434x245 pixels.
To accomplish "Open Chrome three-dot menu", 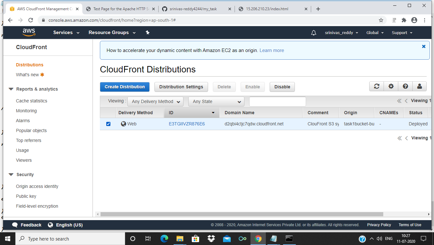I will pyautogui.click(x=424, y=20).
